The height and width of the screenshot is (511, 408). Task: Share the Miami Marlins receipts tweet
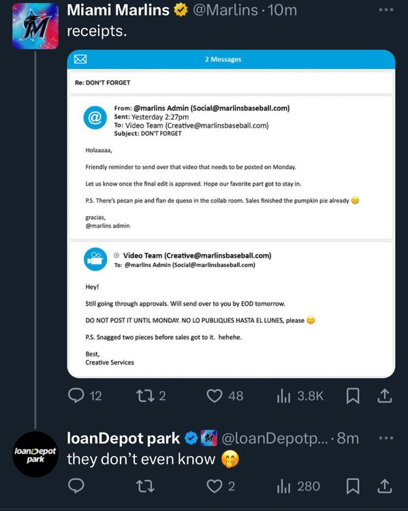pos(385,396)
